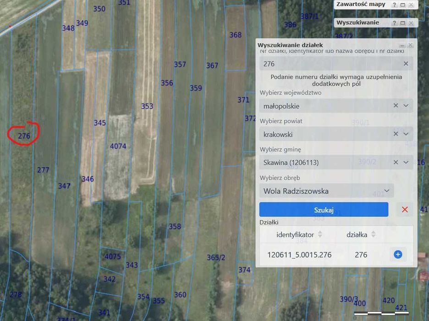
Task: Click parcel 4075 label on map
Action: (112, 257)
